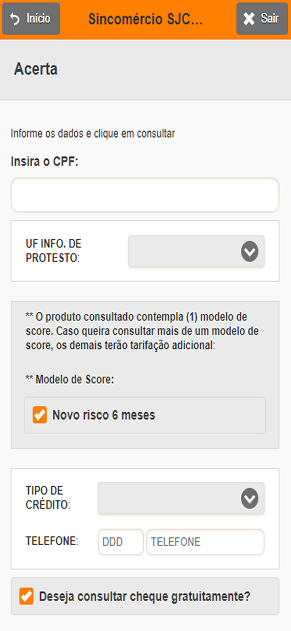Click the 'TIPO DE CRÉDITO:' label text
Image resolution: width=291 pixels, height=631 pixels.
tap(48, 498)
